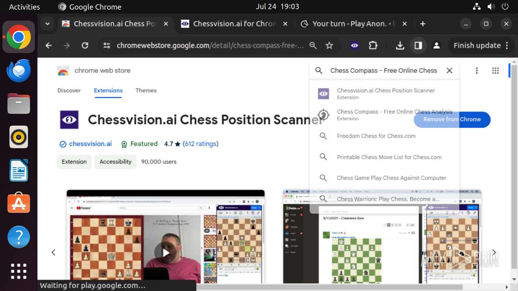Open the Extensions section
518x291 pixels.
(108, 91)
